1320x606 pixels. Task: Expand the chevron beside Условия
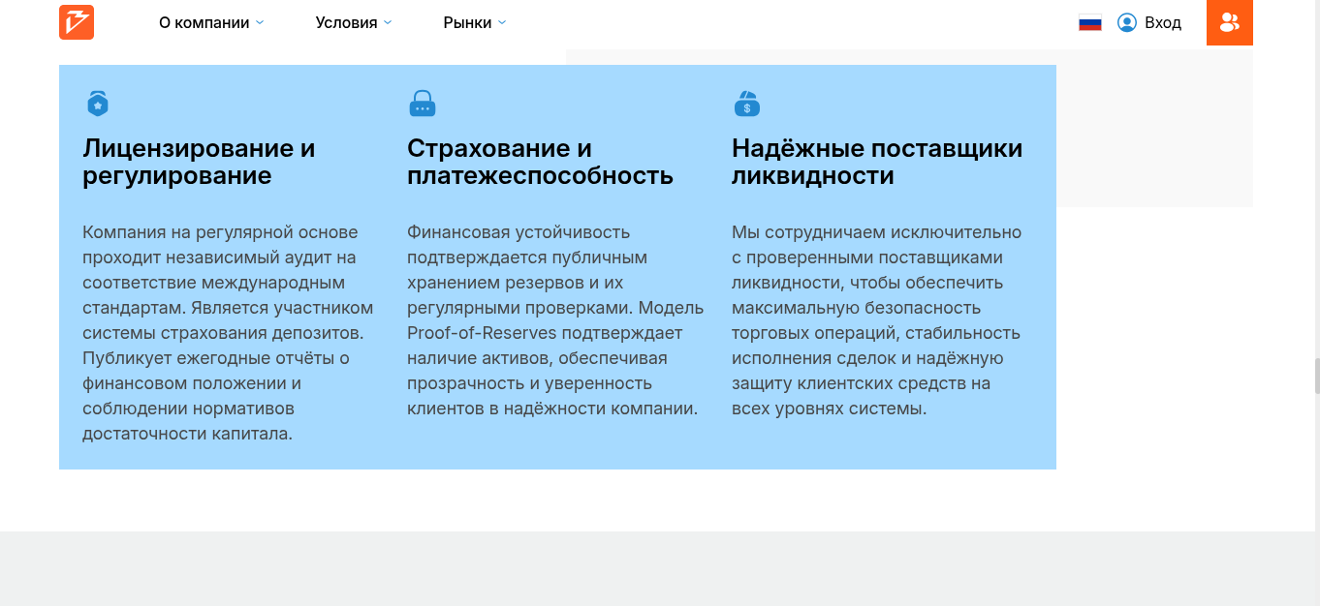click(388, 22)
